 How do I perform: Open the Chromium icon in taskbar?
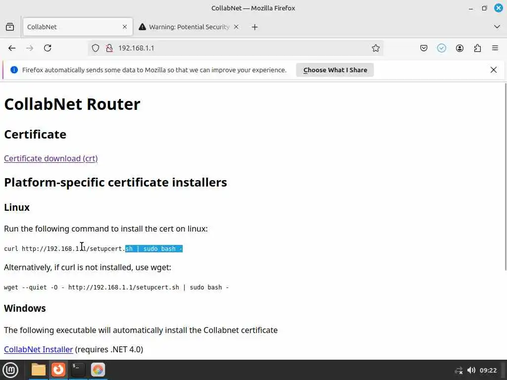pyautogui.click(x=98, y=370)
